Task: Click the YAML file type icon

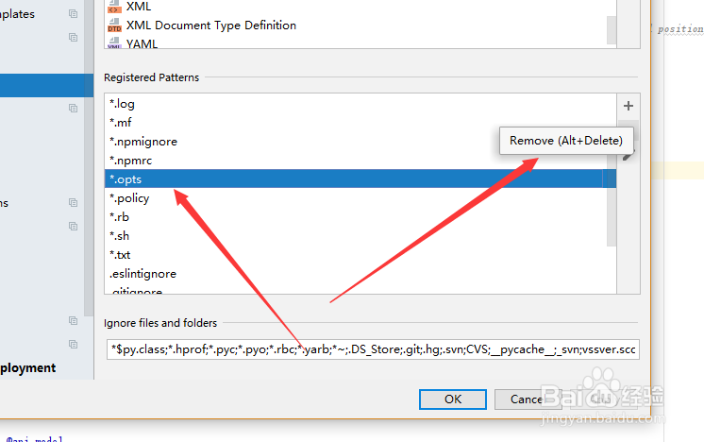Action: point(114,43)
